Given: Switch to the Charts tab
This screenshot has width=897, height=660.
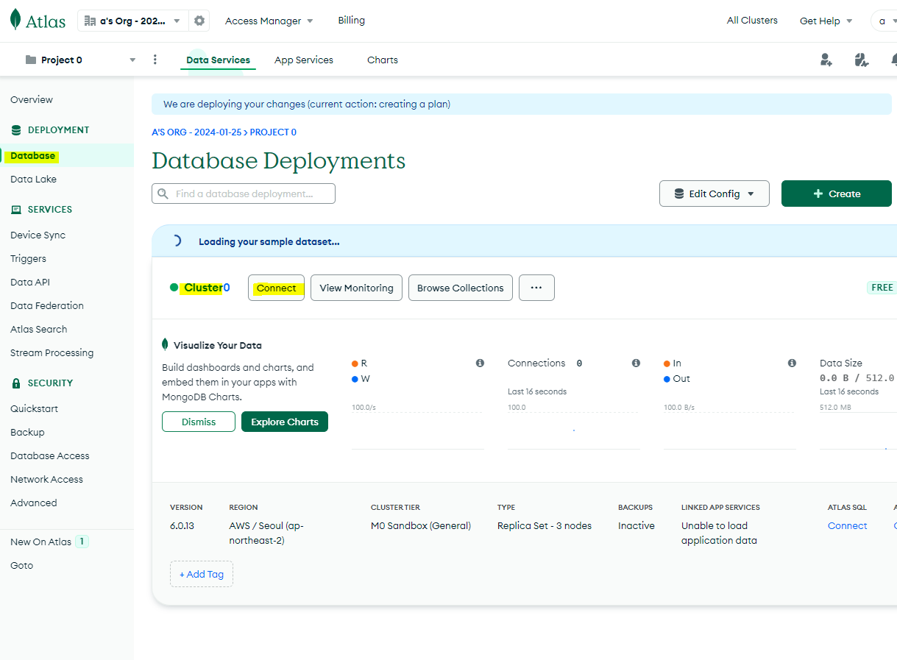Looking at the screenshot, I should [x=383, y=60].
